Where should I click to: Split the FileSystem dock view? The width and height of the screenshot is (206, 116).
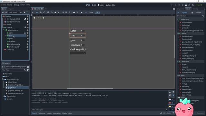point(28,67)
